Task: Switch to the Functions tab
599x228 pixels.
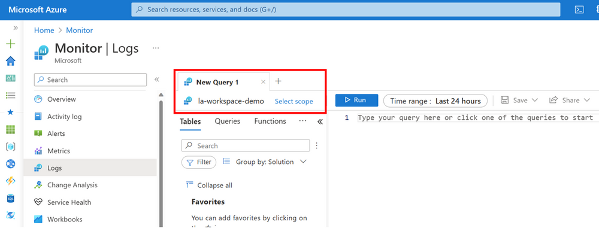Action: tap(270, 121)
